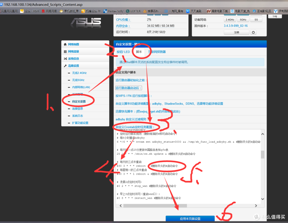Expand 按WPS / FN 运行按钮脚本 section

pos(134,96)
